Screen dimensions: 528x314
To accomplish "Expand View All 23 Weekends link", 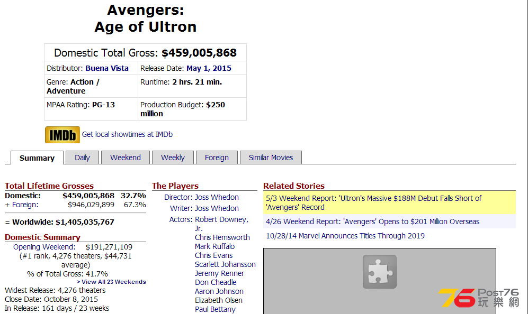I will [111, 282].
